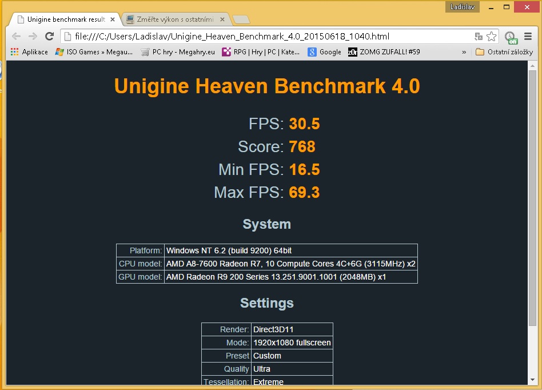Click the extension icon with green 'on' badge
Viewport: 542px width, 390px height.
[x=511, y=37]
